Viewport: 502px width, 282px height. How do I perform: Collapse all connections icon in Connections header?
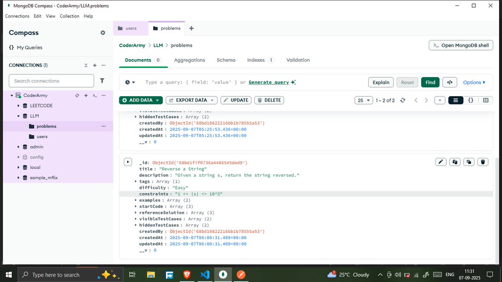(86, 66)
